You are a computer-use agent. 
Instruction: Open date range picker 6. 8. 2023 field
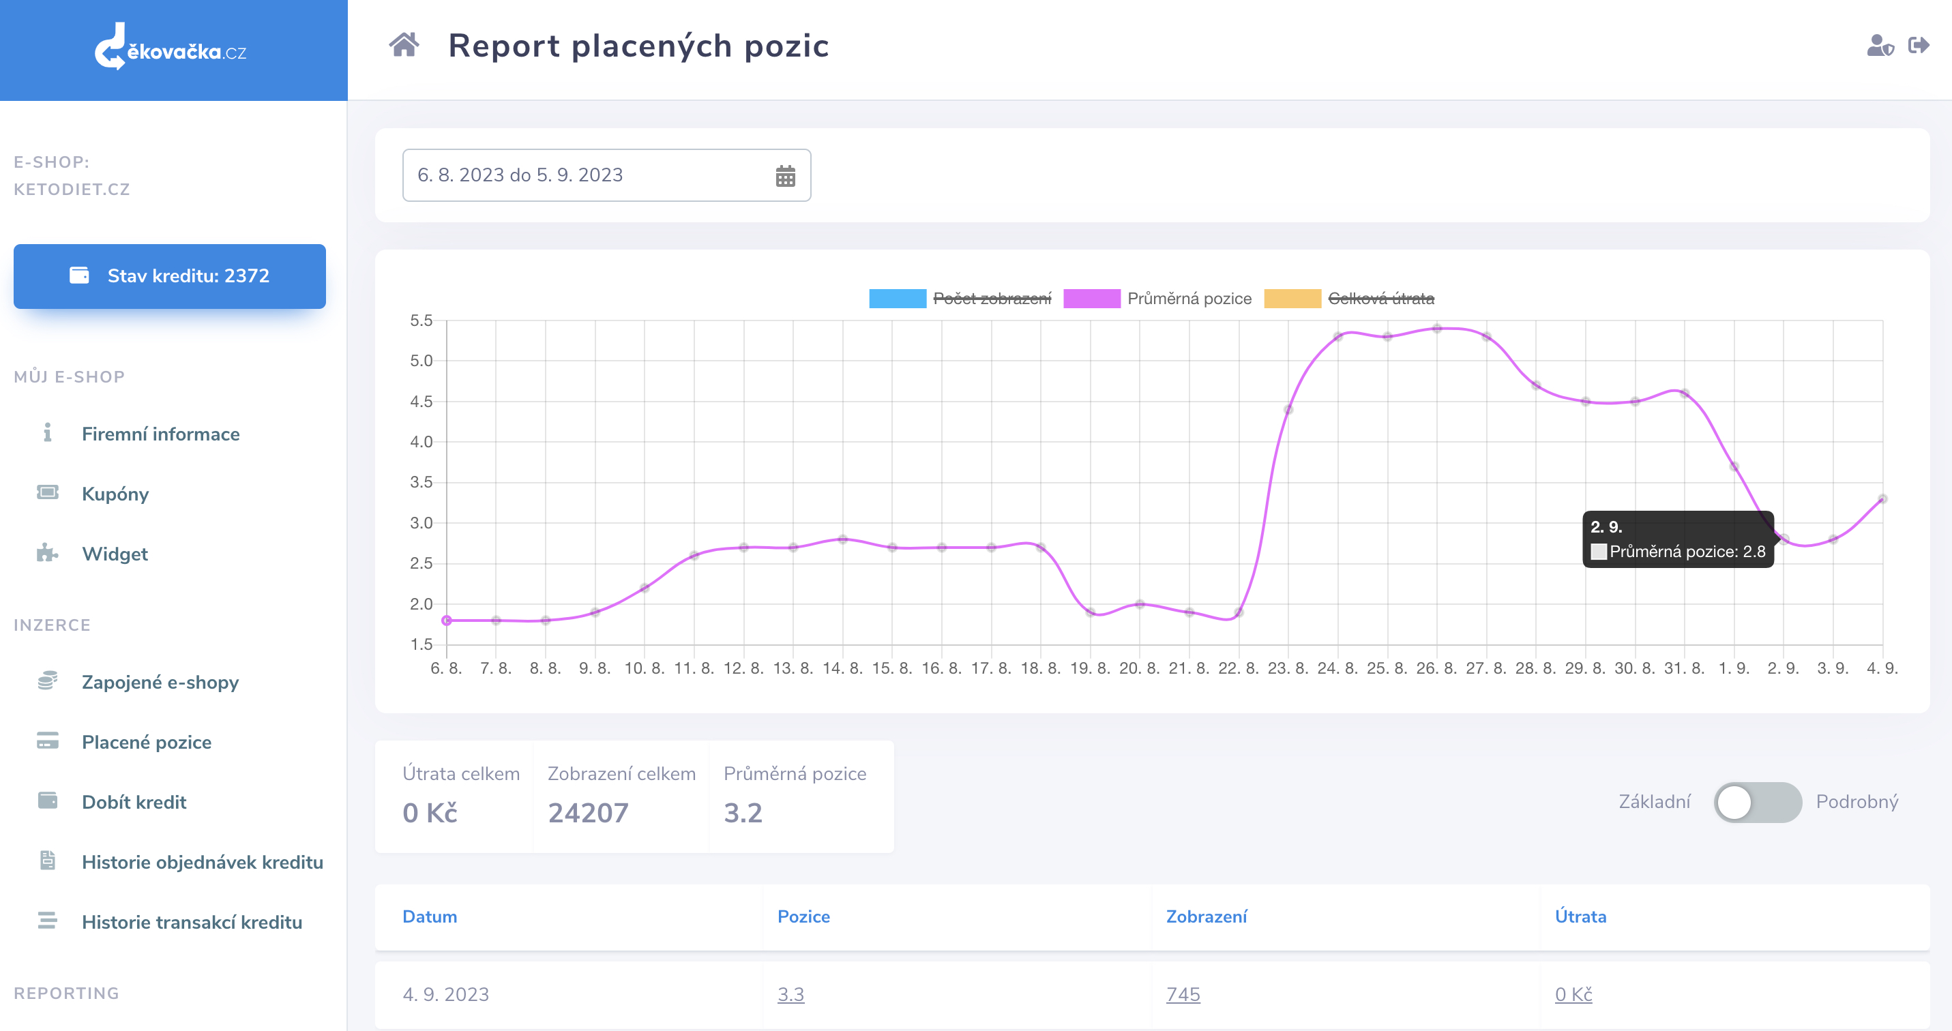(x=606, y=176)
